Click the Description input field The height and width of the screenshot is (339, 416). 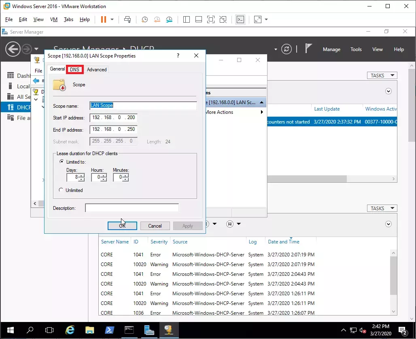click(132, 208)
